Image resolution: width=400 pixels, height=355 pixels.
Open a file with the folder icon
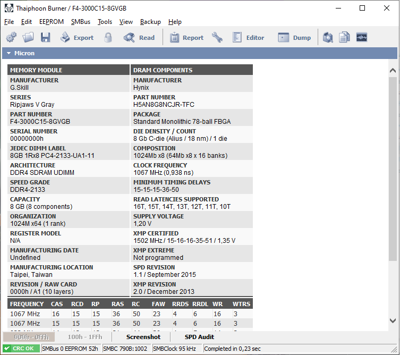28,38
